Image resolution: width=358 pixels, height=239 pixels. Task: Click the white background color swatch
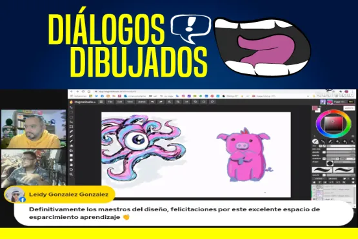pyautogui.click(x=318, y=111)
